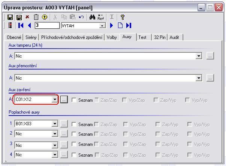Click browse button beside C01:X12 dropdown
This screenshot has width=226, height=166.
pos(64,100)
